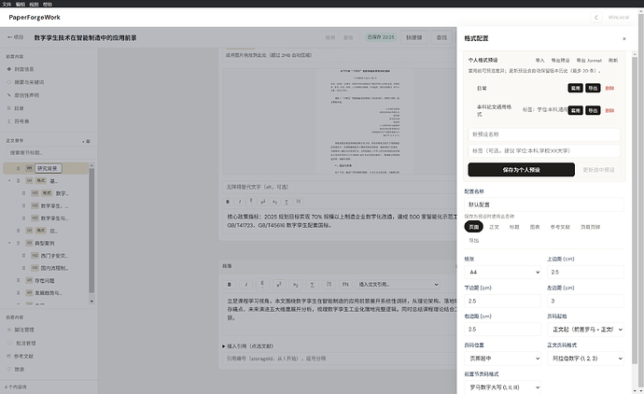Click the bold icon in 段落 toolbar
This screenshot has width=644, height=394.
pos(230,285)
